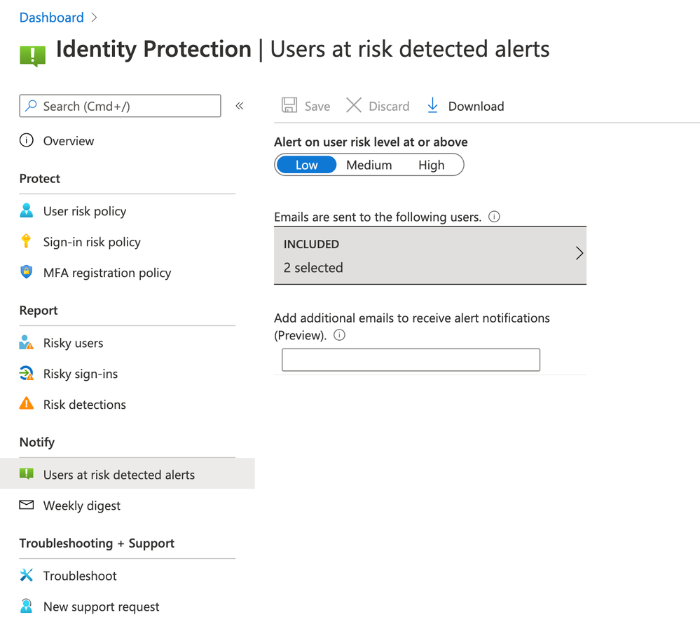
Task: Open the Overview menu item
Action: (x=69, y=141)
